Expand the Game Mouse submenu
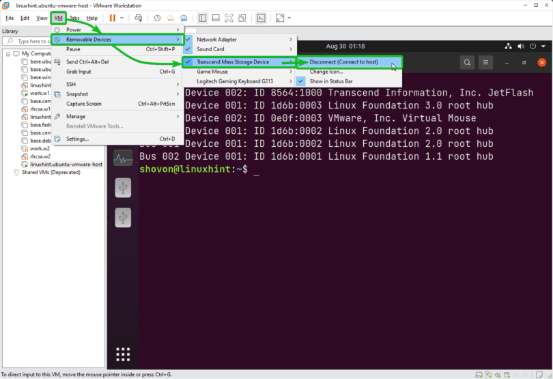 tap(240, 72)
